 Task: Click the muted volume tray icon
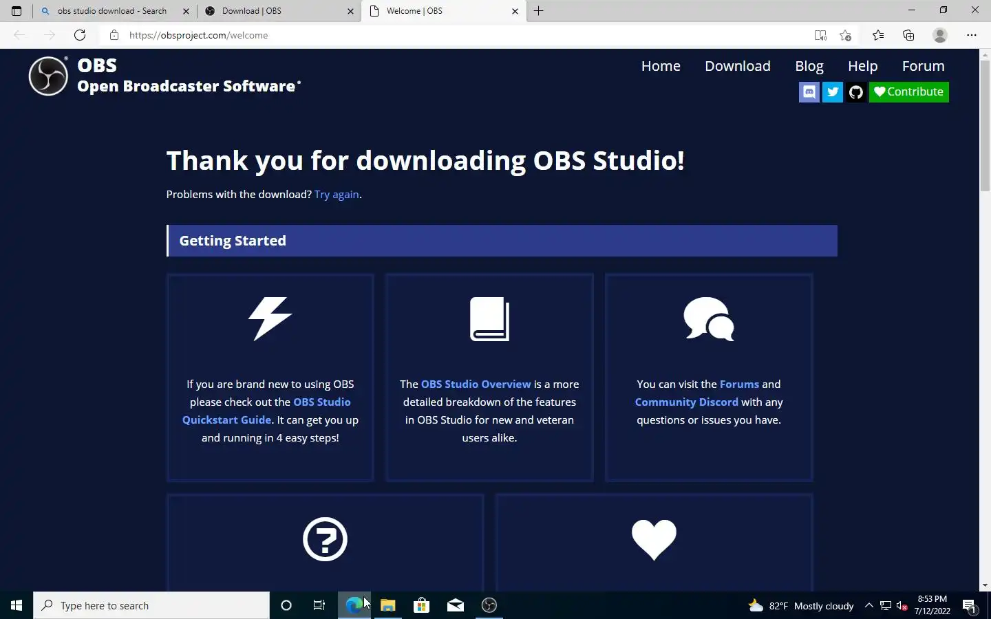[902, 606]
